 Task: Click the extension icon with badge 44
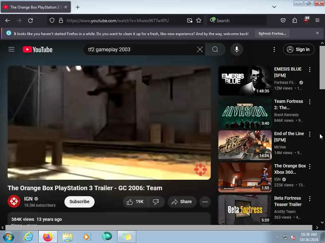click(306, 20)
